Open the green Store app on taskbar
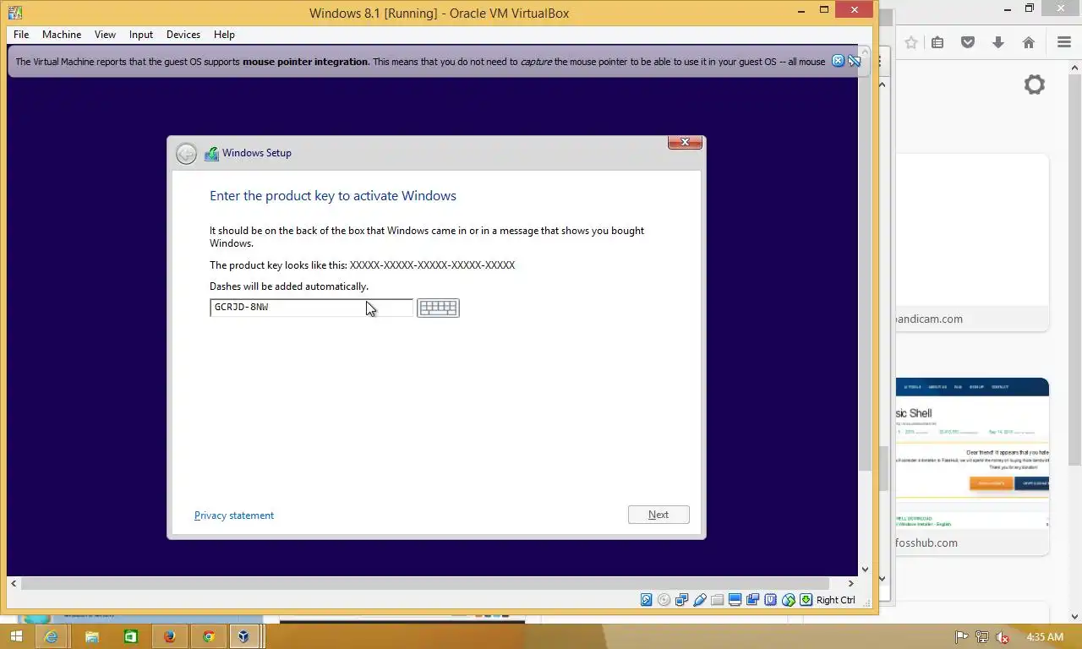This screenshot has width=1082, height=649. (x=131, y=636)
